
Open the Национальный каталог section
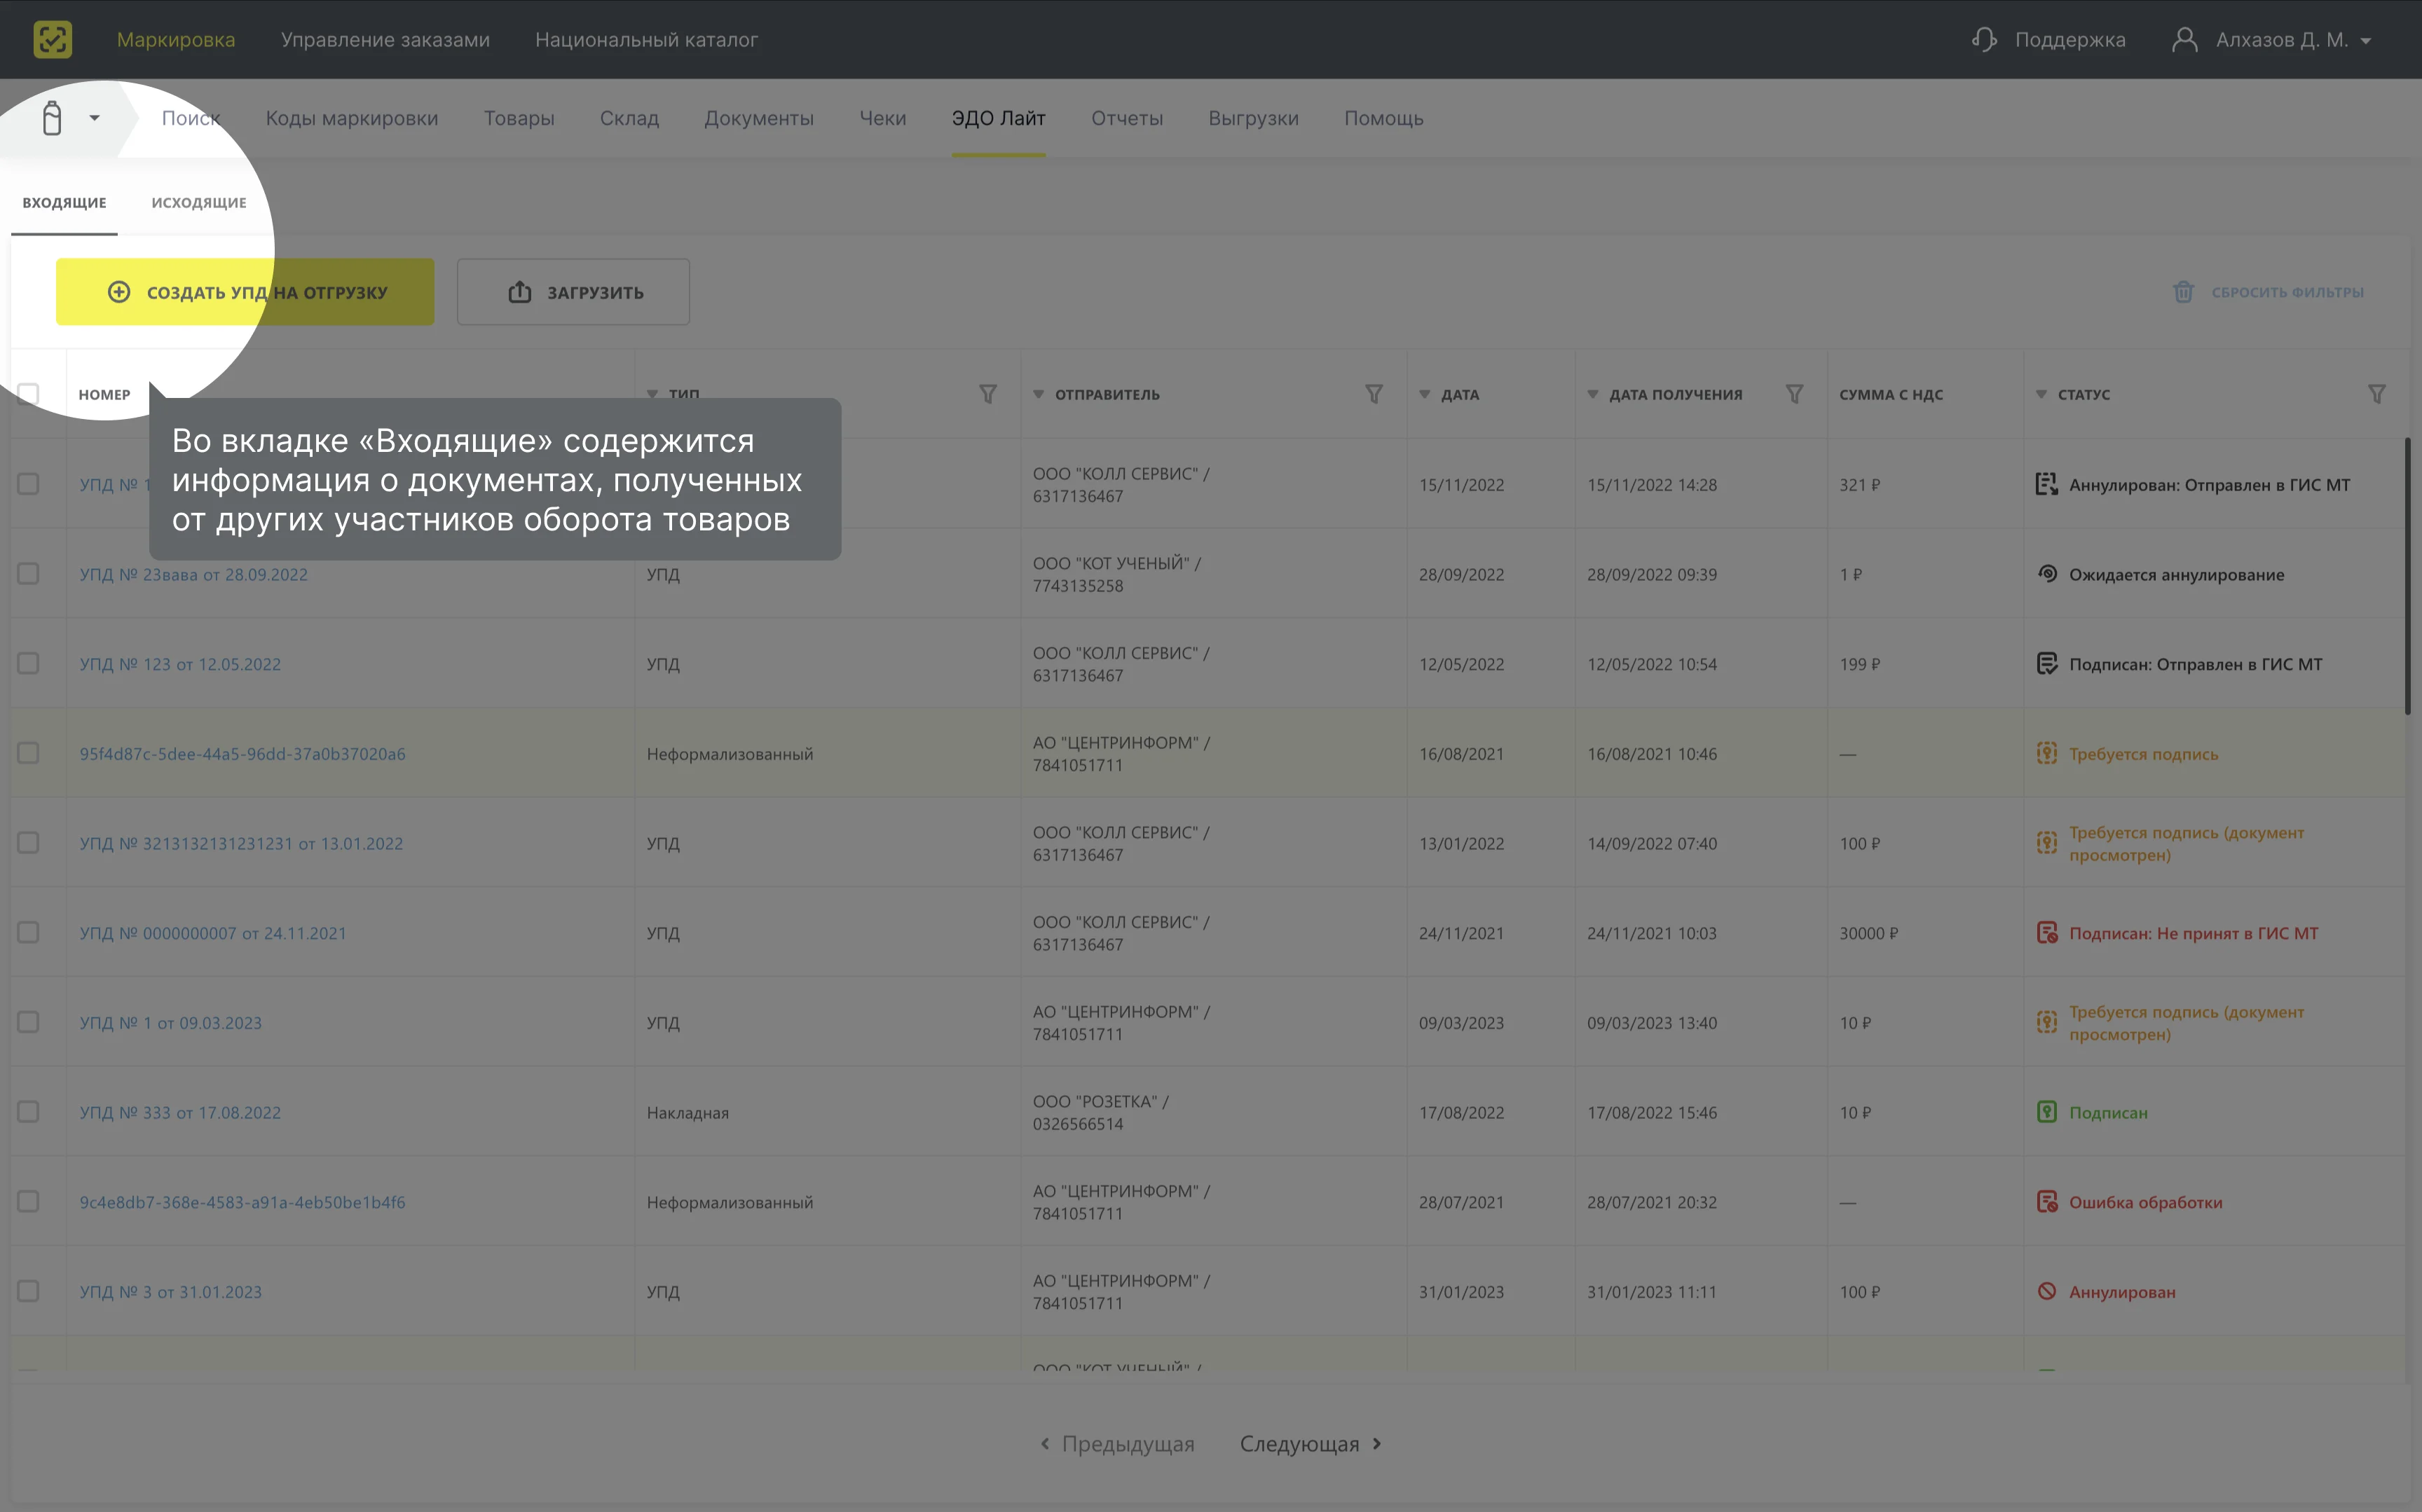(x=646, y=39)
